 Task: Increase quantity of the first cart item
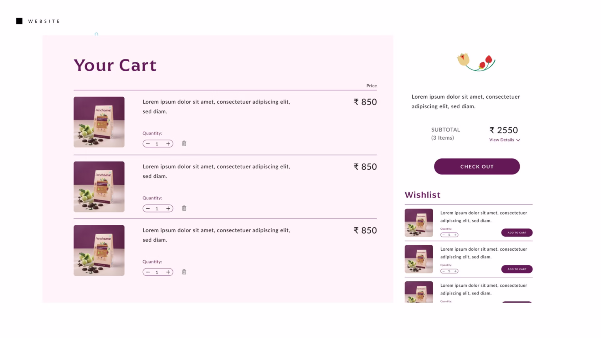click(x=168, y=144)
